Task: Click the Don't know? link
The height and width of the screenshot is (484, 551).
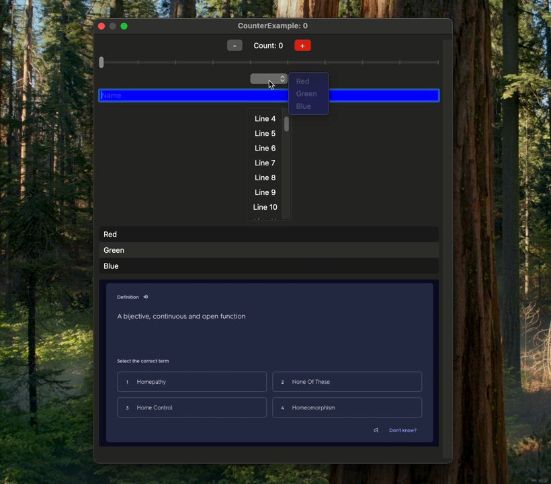Action: point(402,430)
